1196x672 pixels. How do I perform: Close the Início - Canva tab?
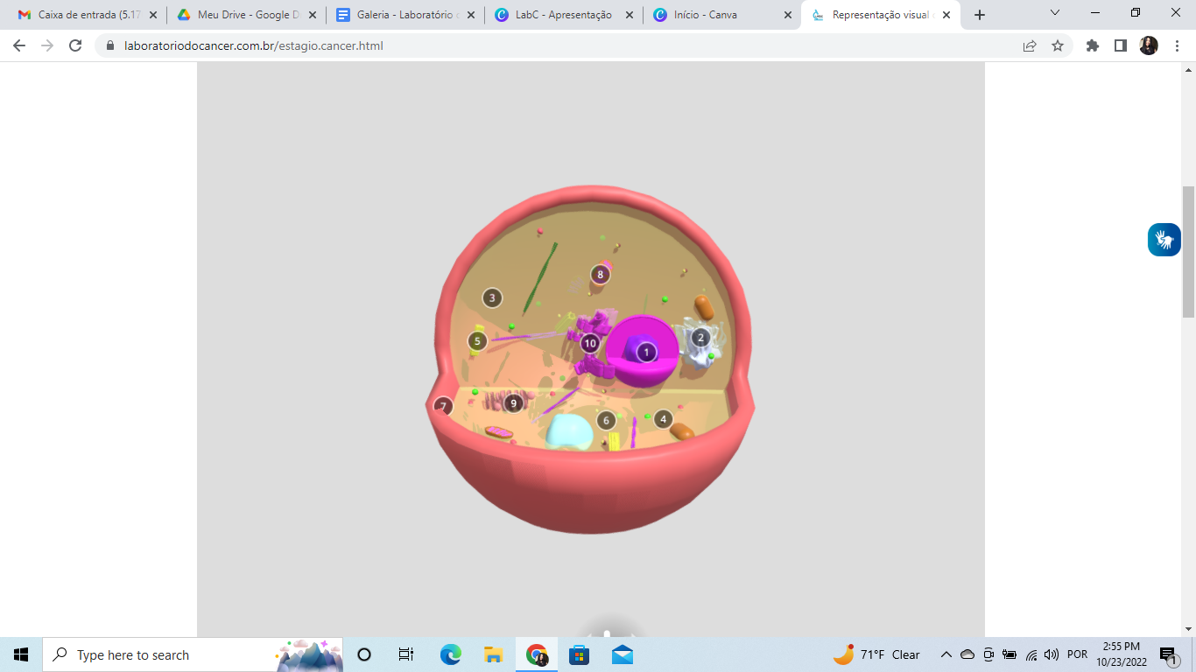(x=788, y=15)
